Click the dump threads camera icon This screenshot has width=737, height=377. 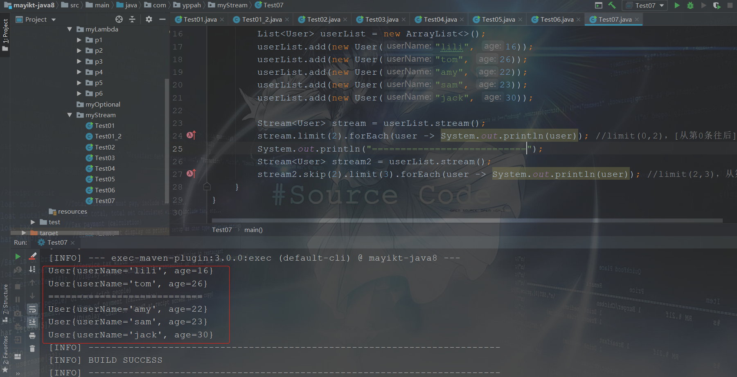[x=18, y=314]
